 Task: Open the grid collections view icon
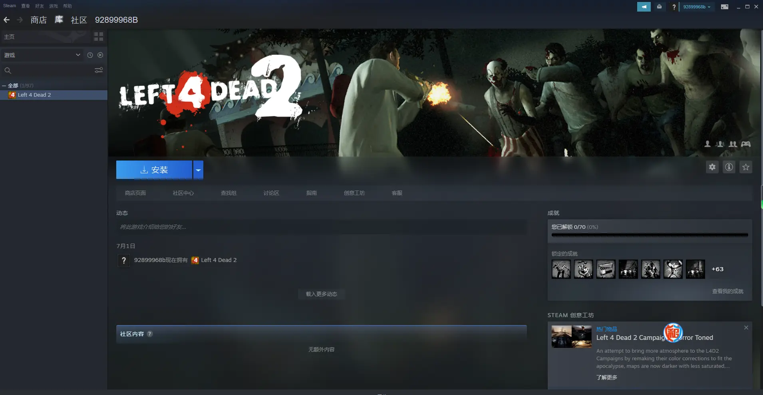point(99,37)
